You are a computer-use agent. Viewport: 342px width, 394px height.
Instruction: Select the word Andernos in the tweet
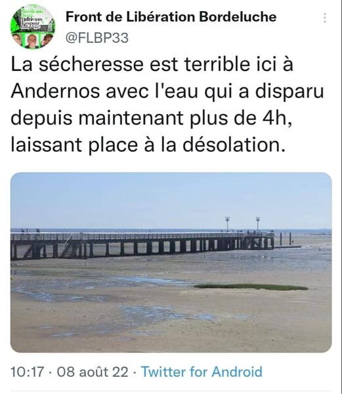pos(55,91)
